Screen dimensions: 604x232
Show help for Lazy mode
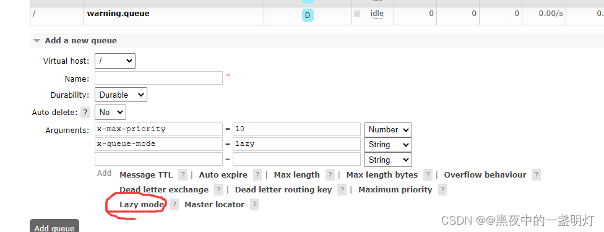click(175, 205)
